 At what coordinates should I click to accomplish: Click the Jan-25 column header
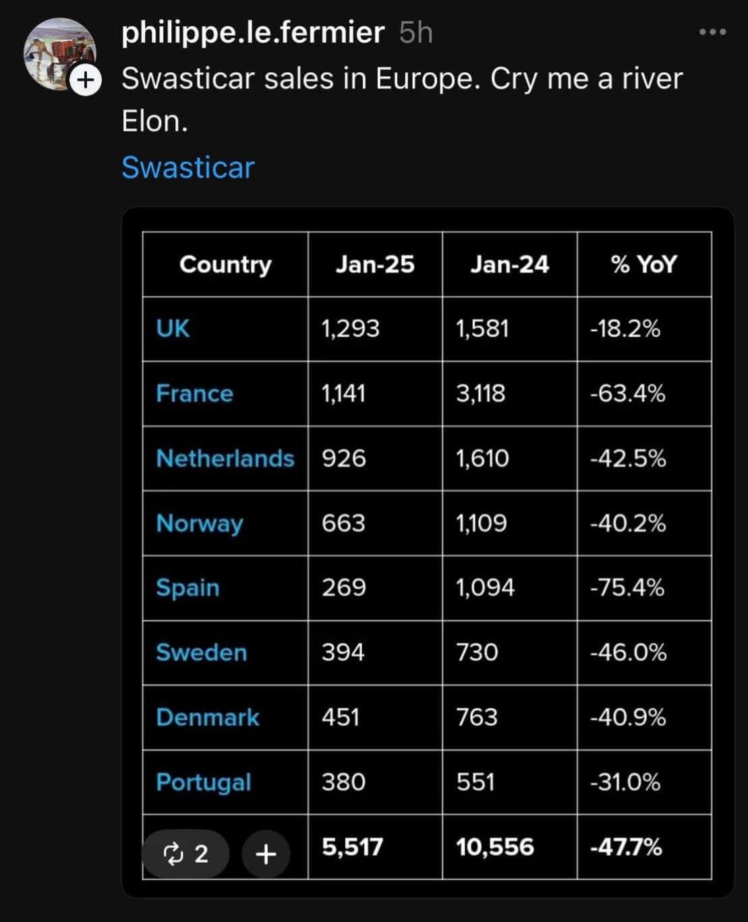click(x=375, y=264)
